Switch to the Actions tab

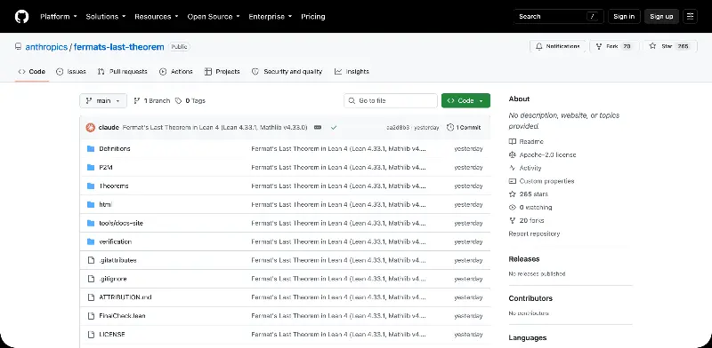click(176, 72)
